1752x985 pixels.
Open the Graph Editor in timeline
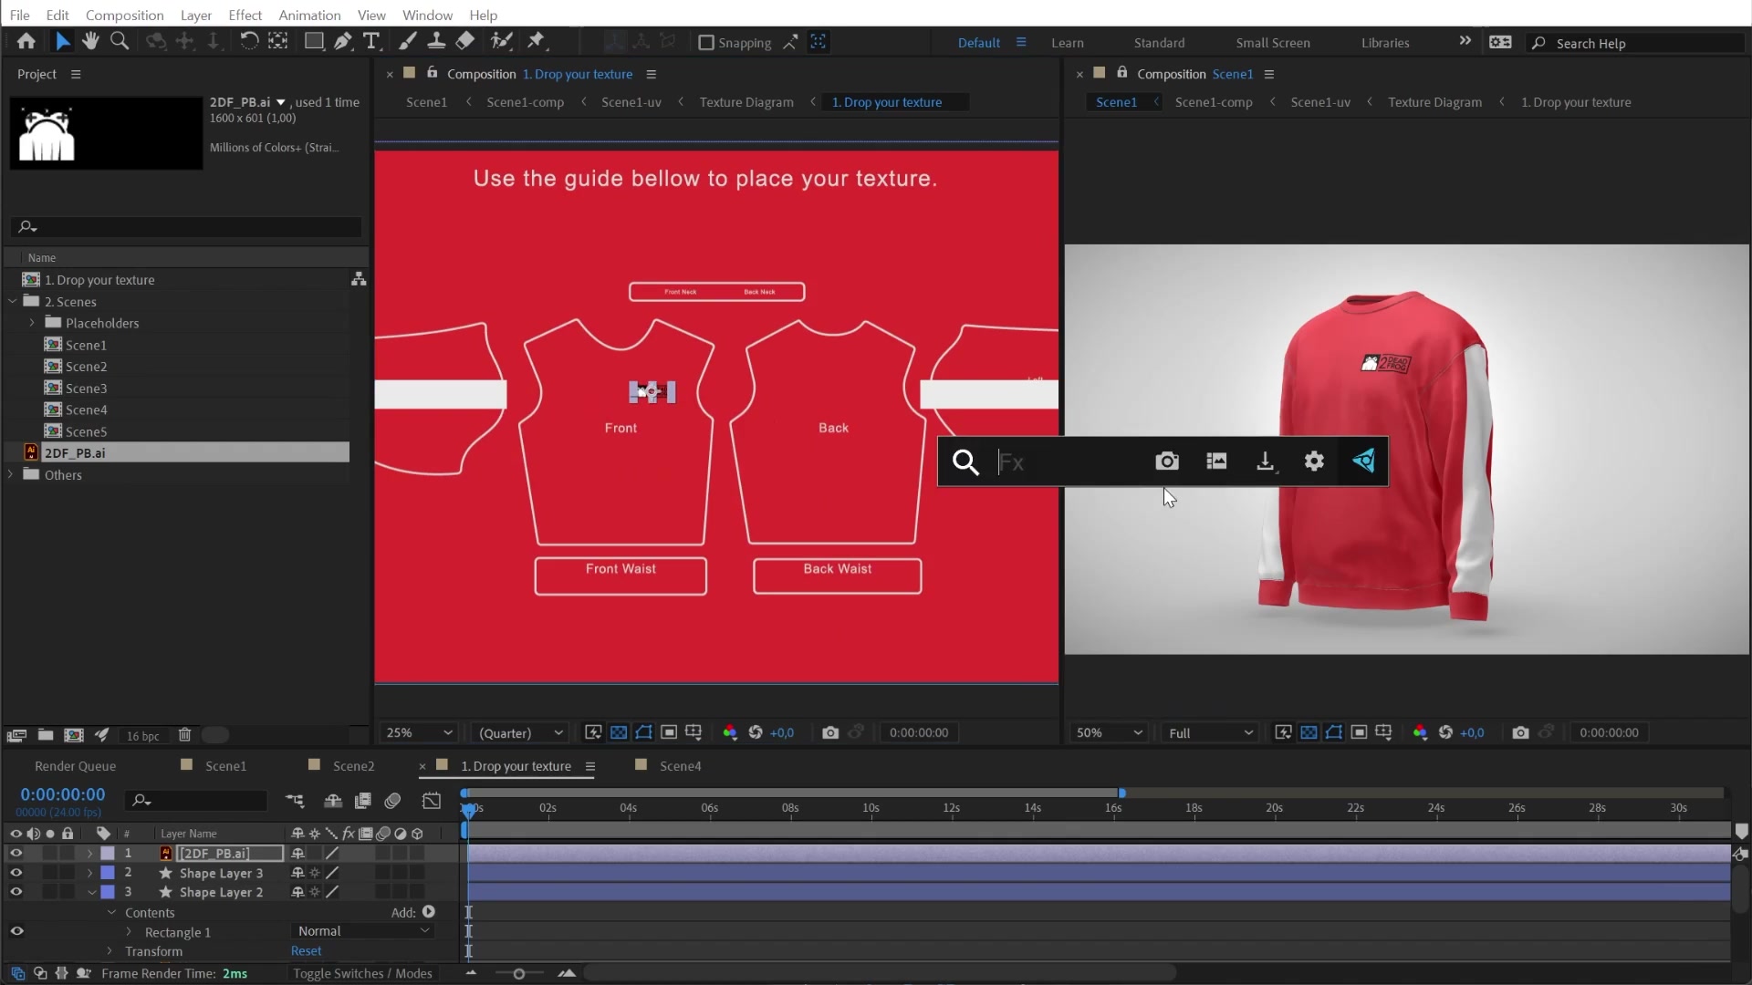432,801
